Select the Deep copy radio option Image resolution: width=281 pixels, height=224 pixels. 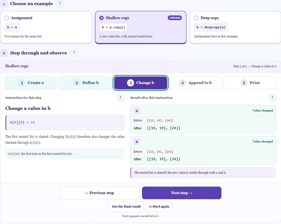[196, 18]
